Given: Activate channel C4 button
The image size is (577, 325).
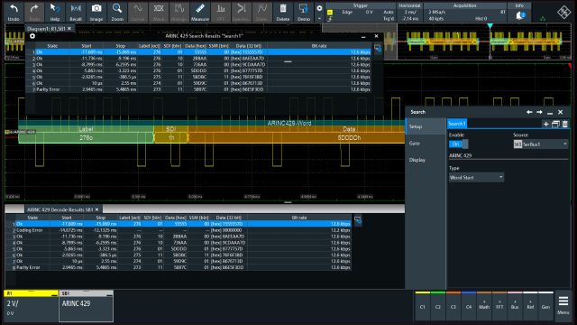Looking at the screenshot, I should pos(469,305).
